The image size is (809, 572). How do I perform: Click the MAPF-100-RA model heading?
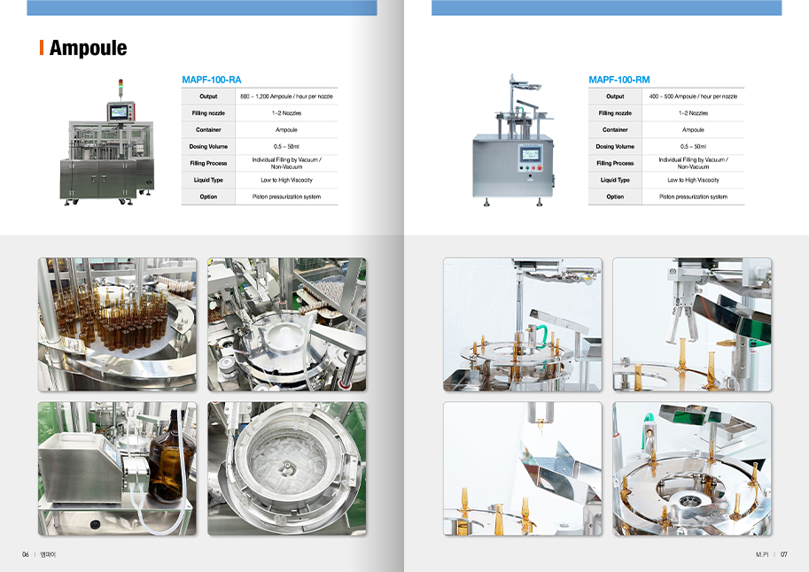coord(211,80)
